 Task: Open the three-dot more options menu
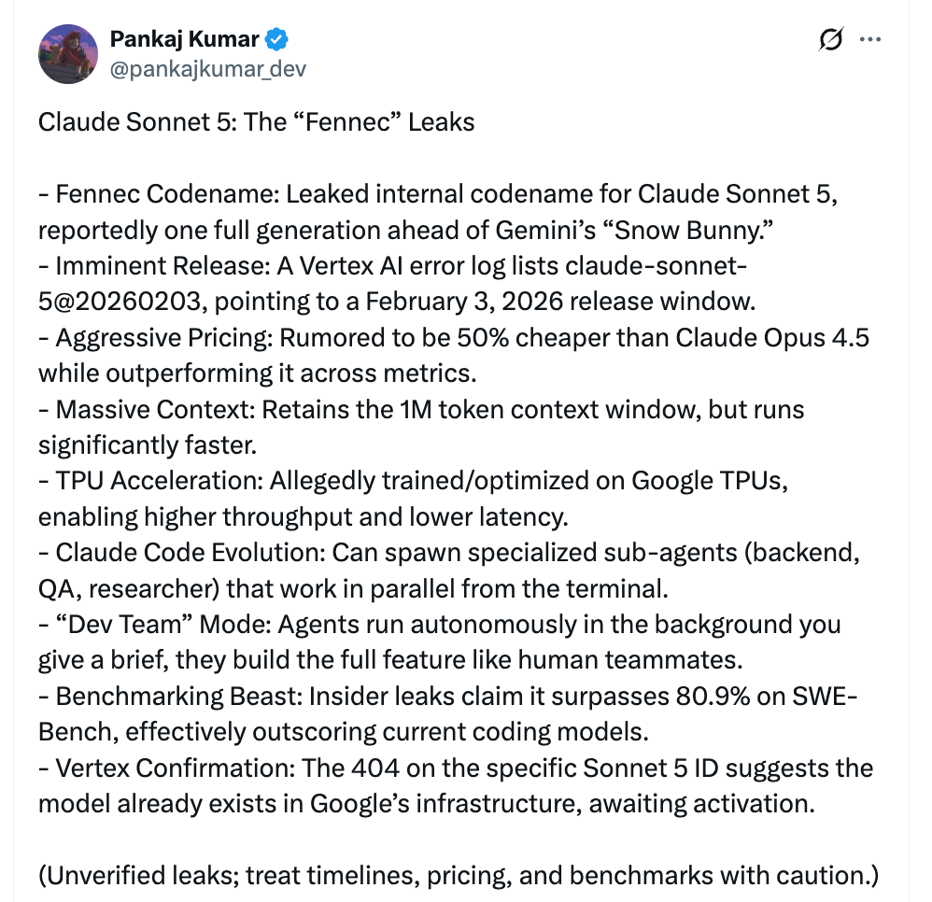tap(869, 39)
